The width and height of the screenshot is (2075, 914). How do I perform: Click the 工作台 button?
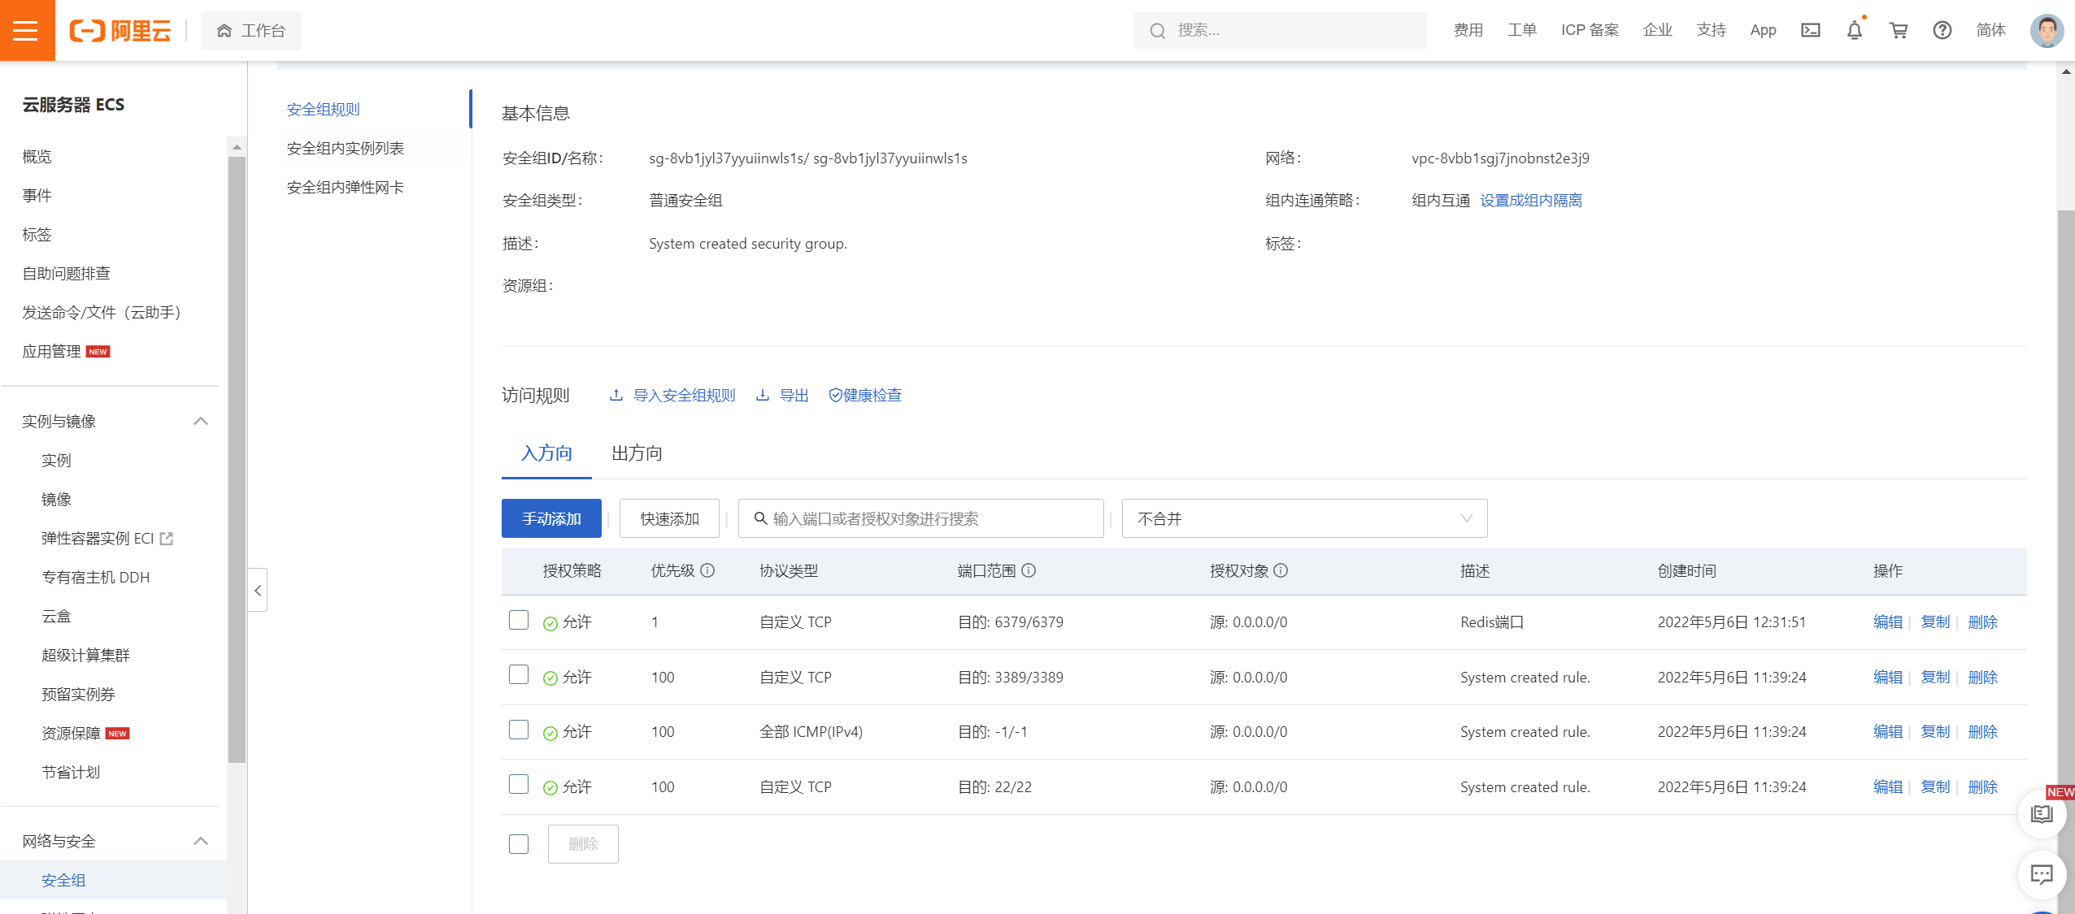click(251, 31)
